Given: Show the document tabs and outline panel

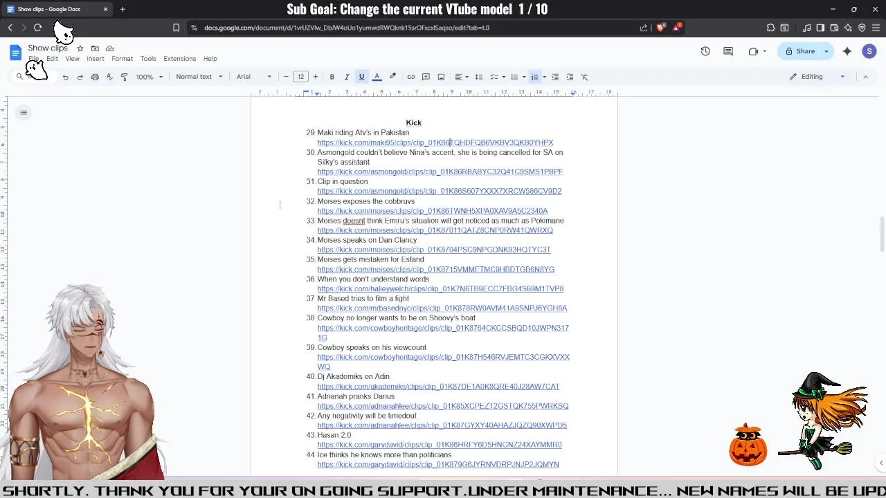Looking at the screenshot, I should (x=24, y=112).
